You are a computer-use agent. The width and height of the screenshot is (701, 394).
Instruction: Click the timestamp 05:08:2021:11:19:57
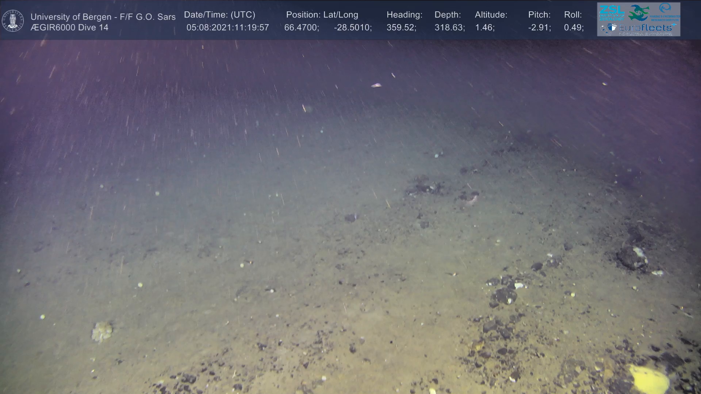coord(227,28)
